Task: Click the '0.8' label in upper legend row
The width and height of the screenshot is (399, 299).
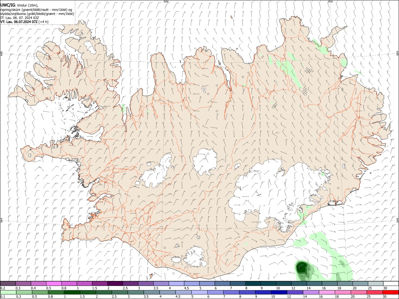Action: 64,288
